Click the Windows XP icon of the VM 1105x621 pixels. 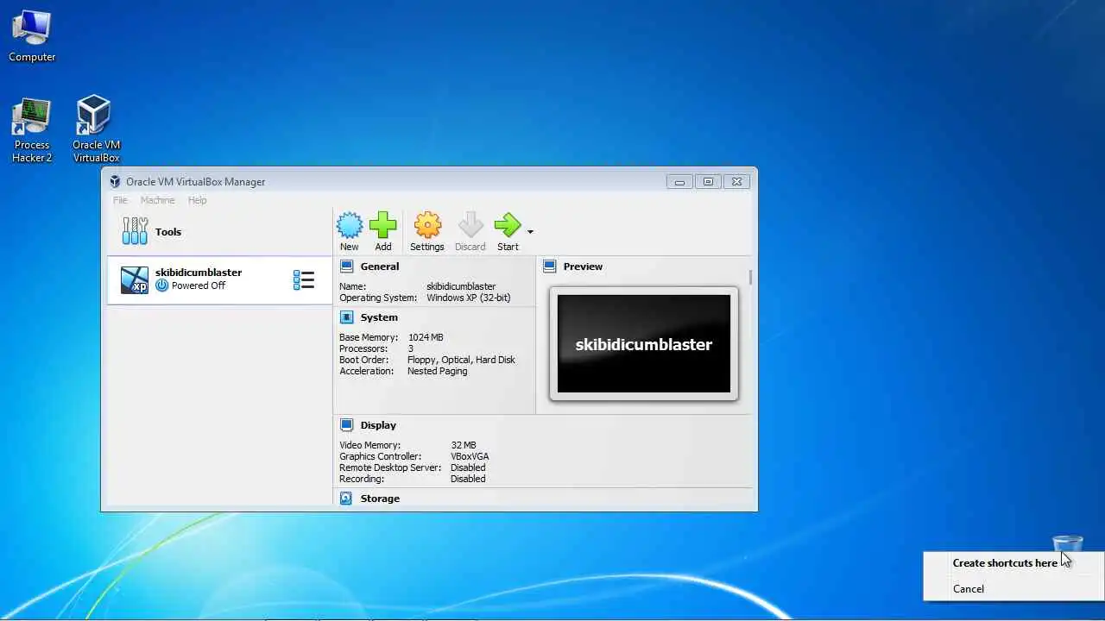tap(135, 279)
